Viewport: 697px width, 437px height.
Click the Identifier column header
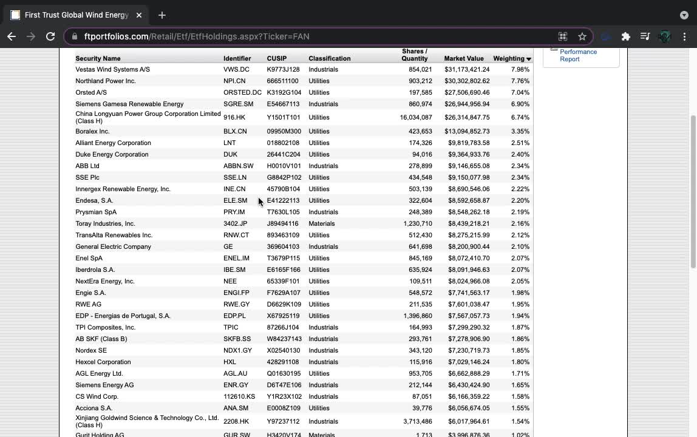(x=237, y=58)
